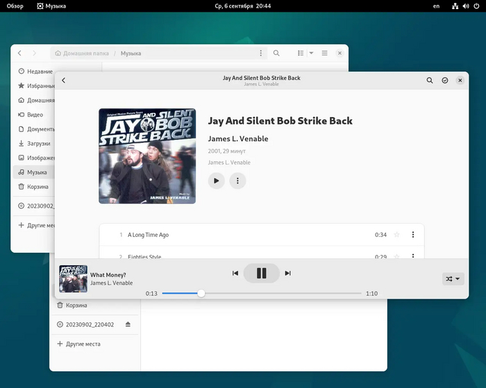Open the Обзор activities overview

15,6
